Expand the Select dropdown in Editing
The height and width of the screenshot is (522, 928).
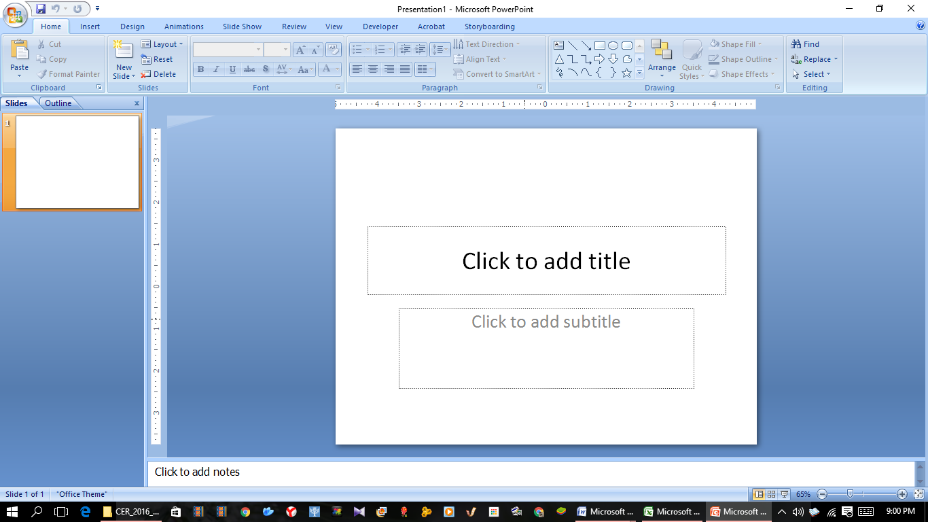[x=813, y=74]
